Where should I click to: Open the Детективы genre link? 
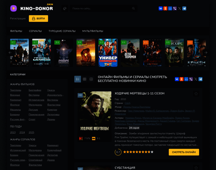pos(53,114)
